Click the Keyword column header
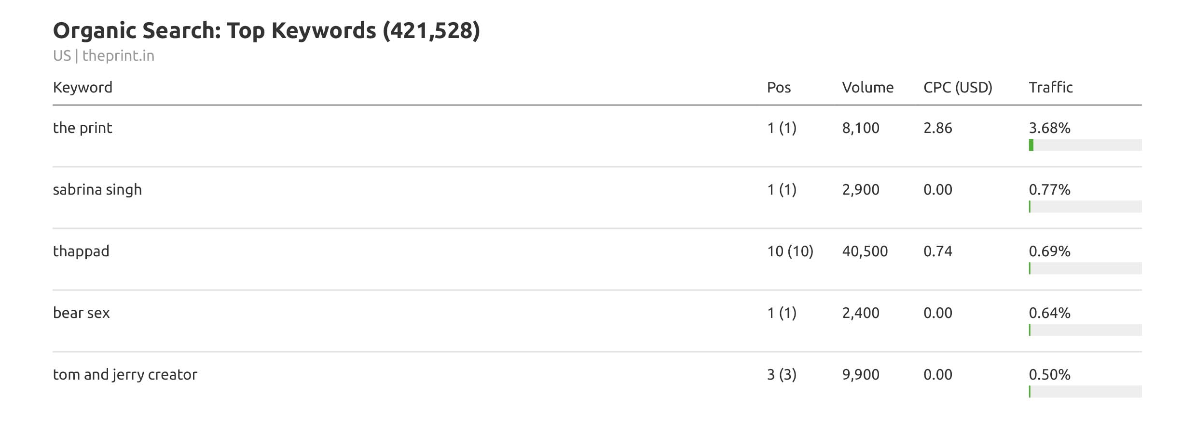Viewport: 1196px width, 422px height. [82, 88]
